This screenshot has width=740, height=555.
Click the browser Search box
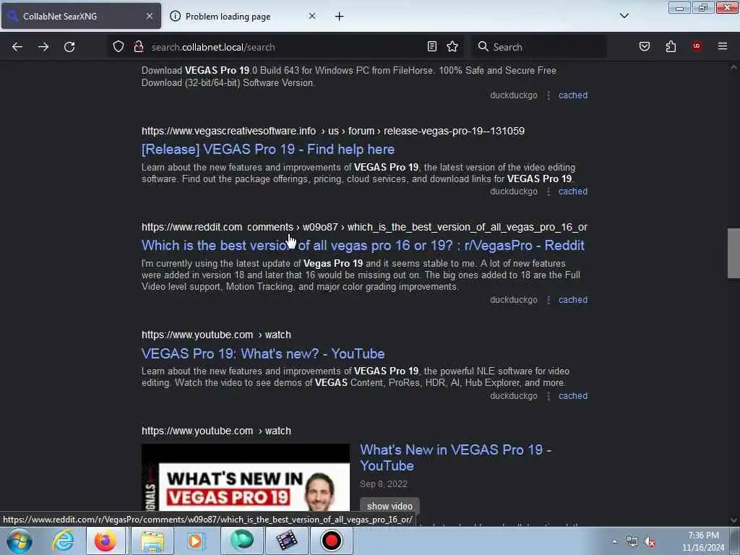click(x=539, y=47)
